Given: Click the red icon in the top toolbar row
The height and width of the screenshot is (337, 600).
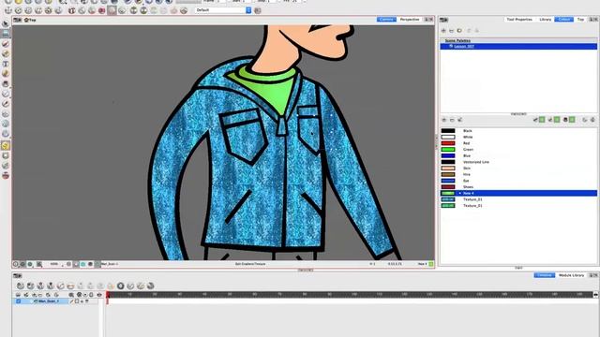Looking at the screenshot, I should pyautogui.click(x=102, y=10).
